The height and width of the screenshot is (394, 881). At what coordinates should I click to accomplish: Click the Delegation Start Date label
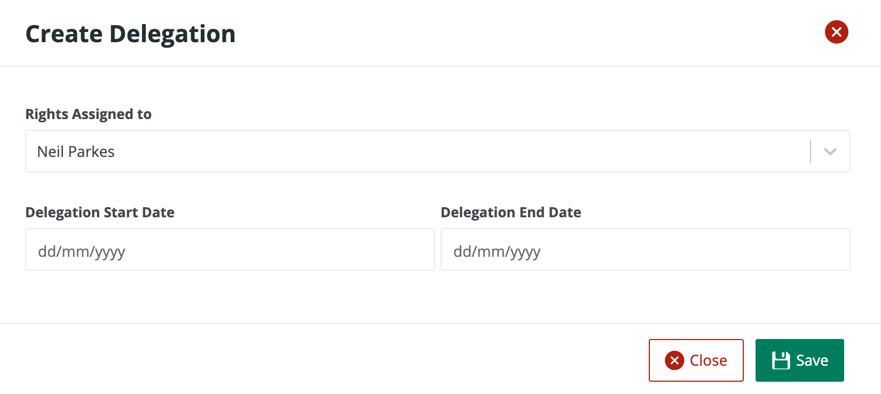tap(99, 212)
